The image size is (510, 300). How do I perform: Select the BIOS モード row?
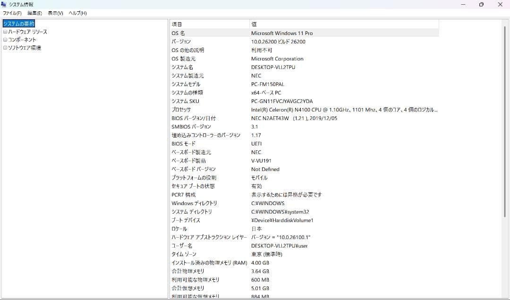pyautogui.click(x=236, y=144)
